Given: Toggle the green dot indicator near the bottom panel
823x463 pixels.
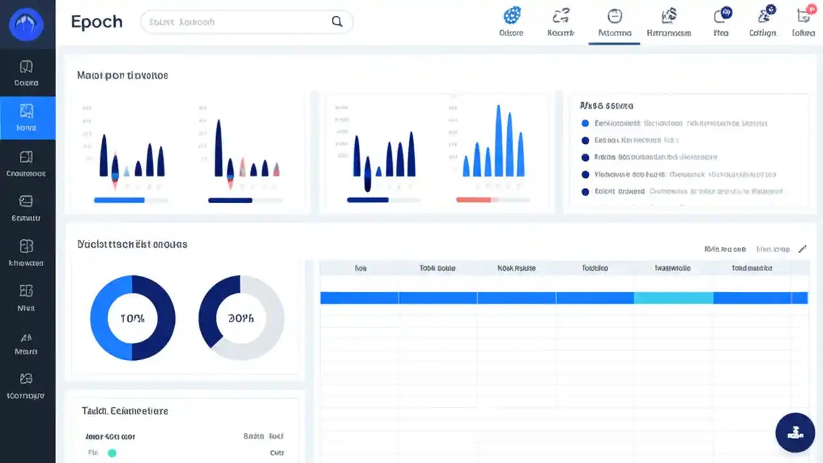Looking at the screenshot, I should point(112,453).
